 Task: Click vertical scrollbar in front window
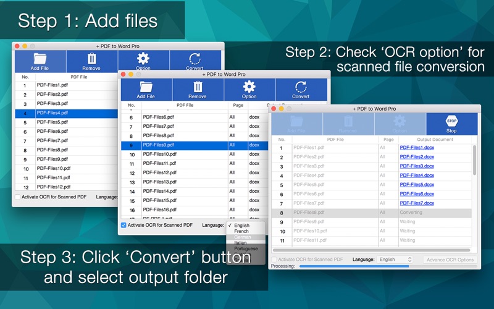point(474,160)
